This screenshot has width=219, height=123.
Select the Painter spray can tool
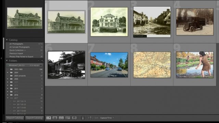pos(83,118)
